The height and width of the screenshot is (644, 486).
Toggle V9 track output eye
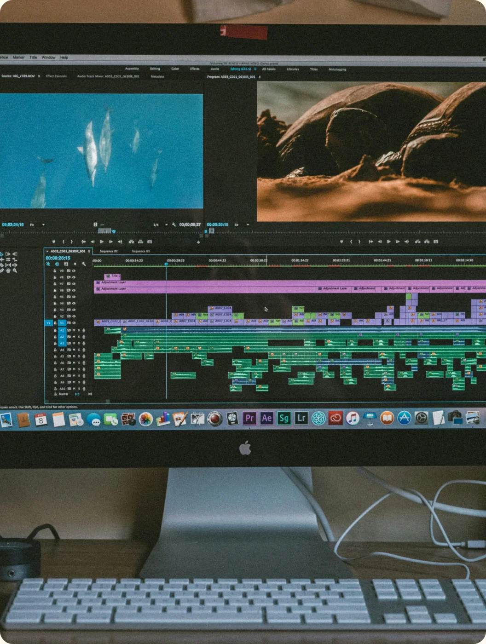tap(74, 271)
